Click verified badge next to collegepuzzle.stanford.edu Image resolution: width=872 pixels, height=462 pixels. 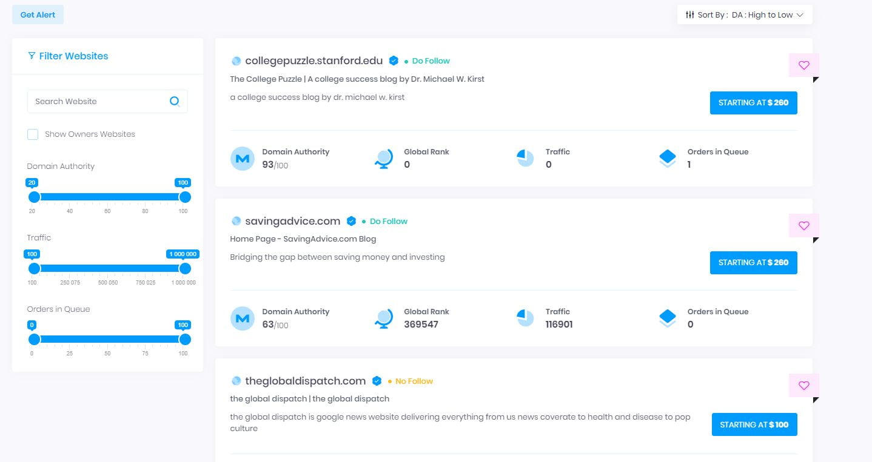click(x=394, y=61)
